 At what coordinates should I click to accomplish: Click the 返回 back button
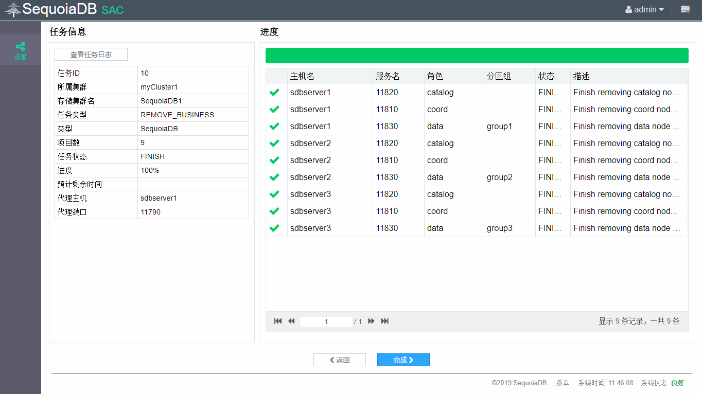[x=340, y=360]
